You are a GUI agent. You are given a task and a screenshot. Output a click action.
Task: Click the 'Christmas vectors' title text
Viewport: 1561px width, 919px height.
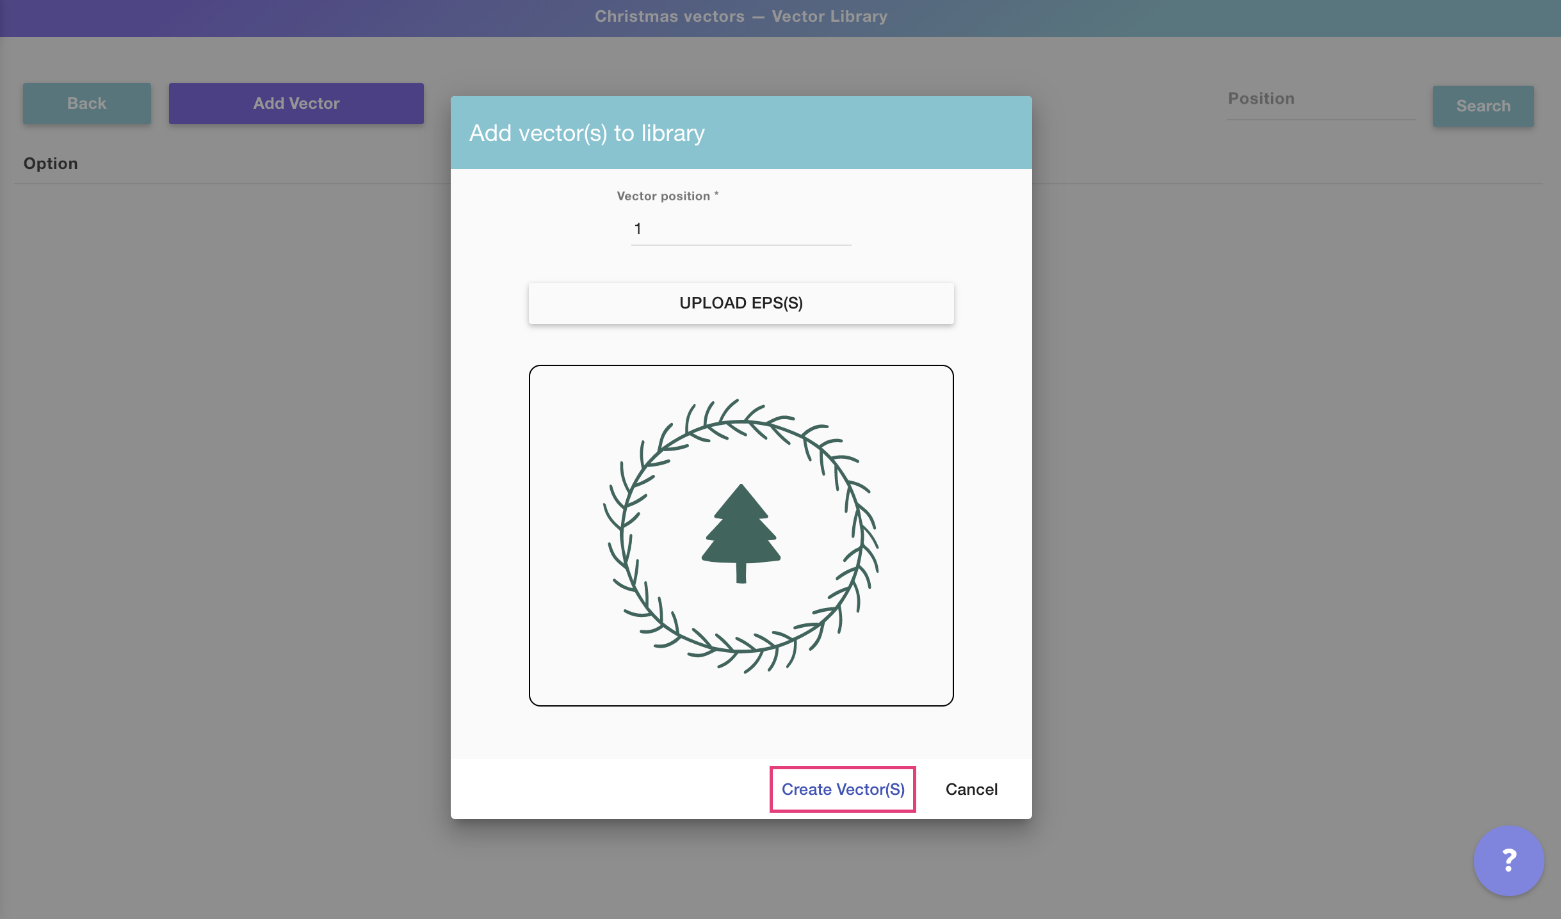click(x=669, y=17)
